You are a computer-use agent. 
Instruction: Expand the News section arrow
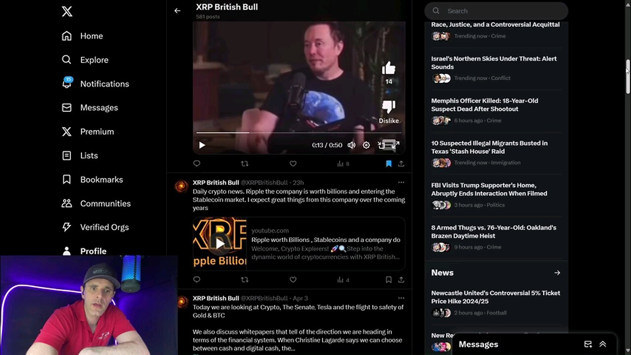click(x=557, y=273)
